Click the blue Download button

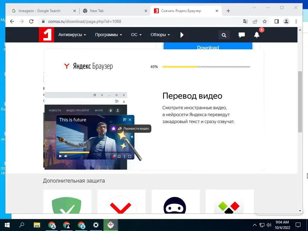208,46
